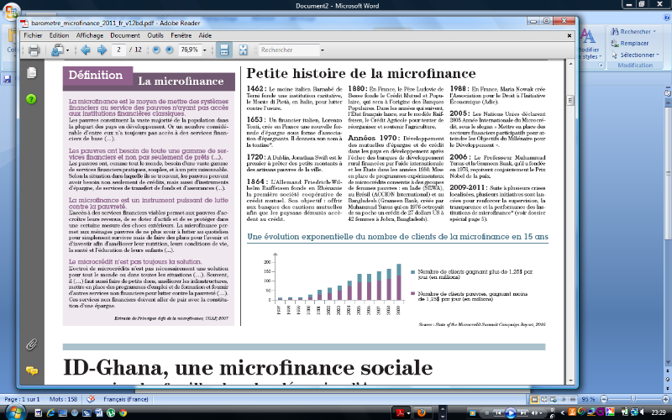Click the collaborate/share icon in Reader toolbar
The image size is (672, 420).
pyautogui.click(x=57, y=50)
